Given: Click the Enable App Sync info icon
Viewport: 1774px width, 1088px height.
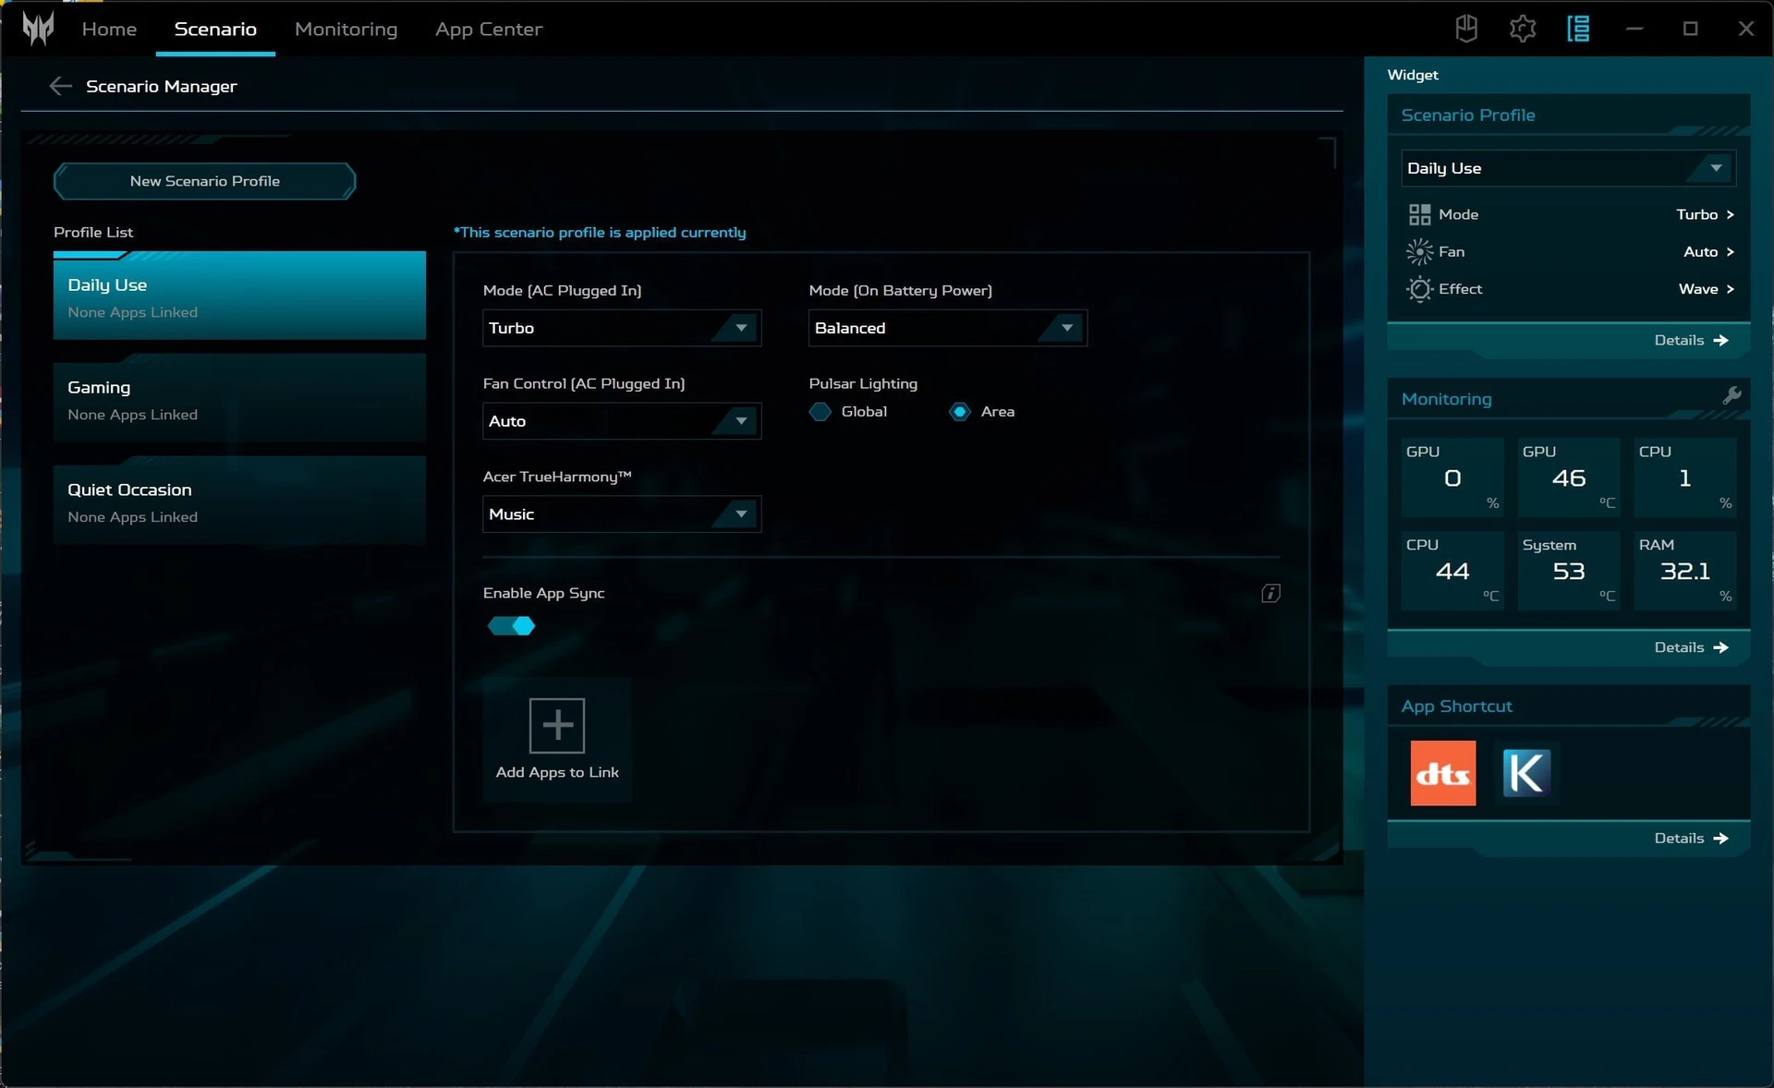Looking at the screenshot, I should point(1270,593).
